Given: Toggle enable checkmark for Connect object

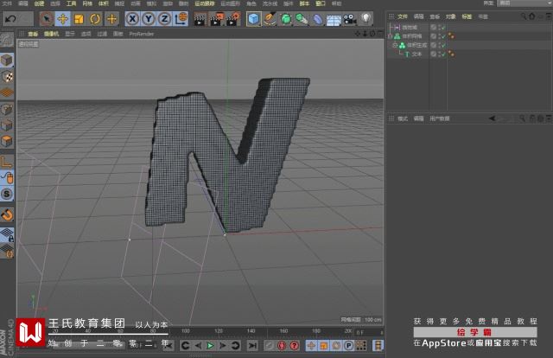Looking at the screenshot, I should tap(443, 27).
